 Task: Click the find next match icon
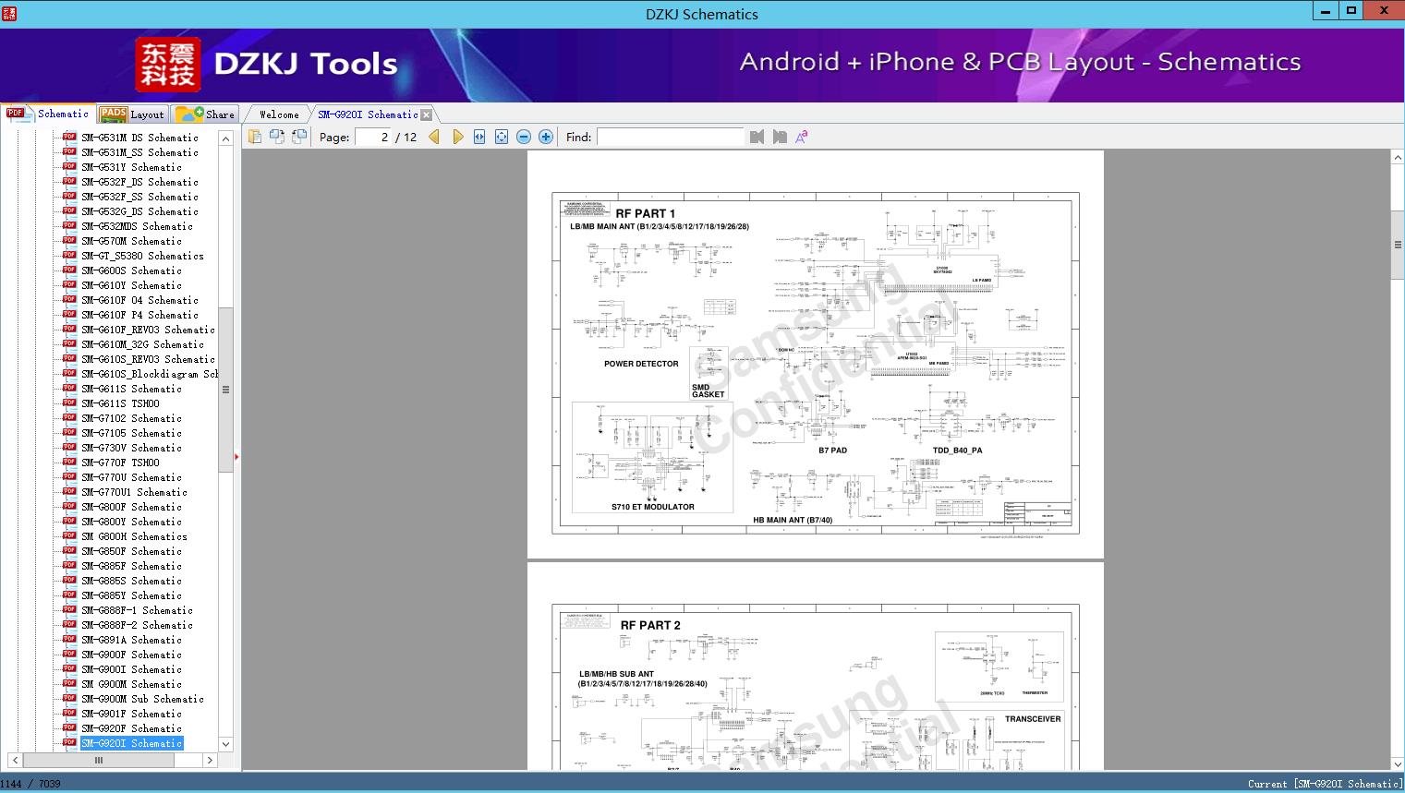(x=780, y=137)
